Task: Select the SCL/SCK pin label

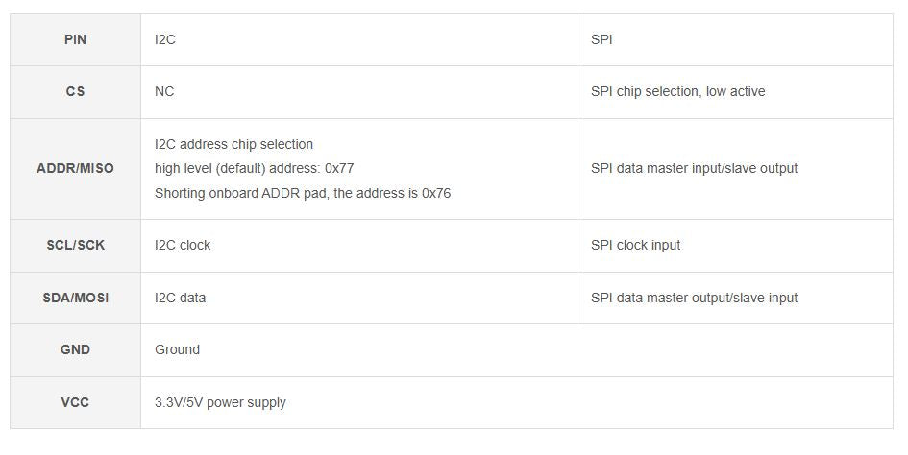Action: 75,246
